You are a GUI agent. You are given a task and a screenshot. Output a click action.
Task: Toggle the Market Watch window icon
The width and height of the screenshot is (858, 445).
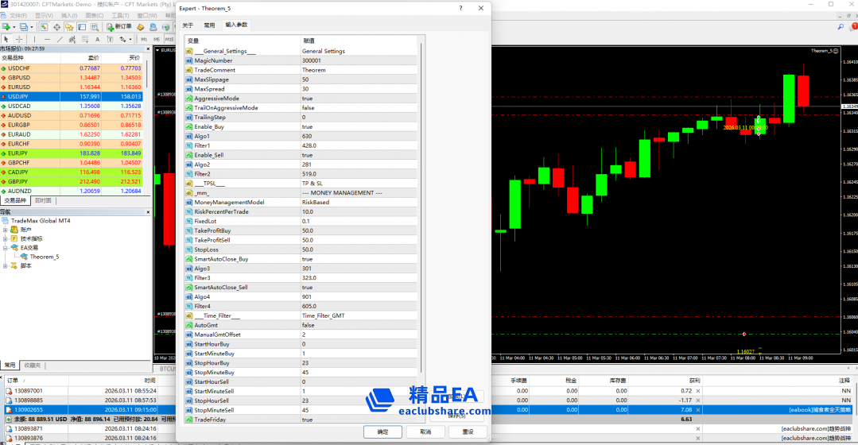(45, 27)
